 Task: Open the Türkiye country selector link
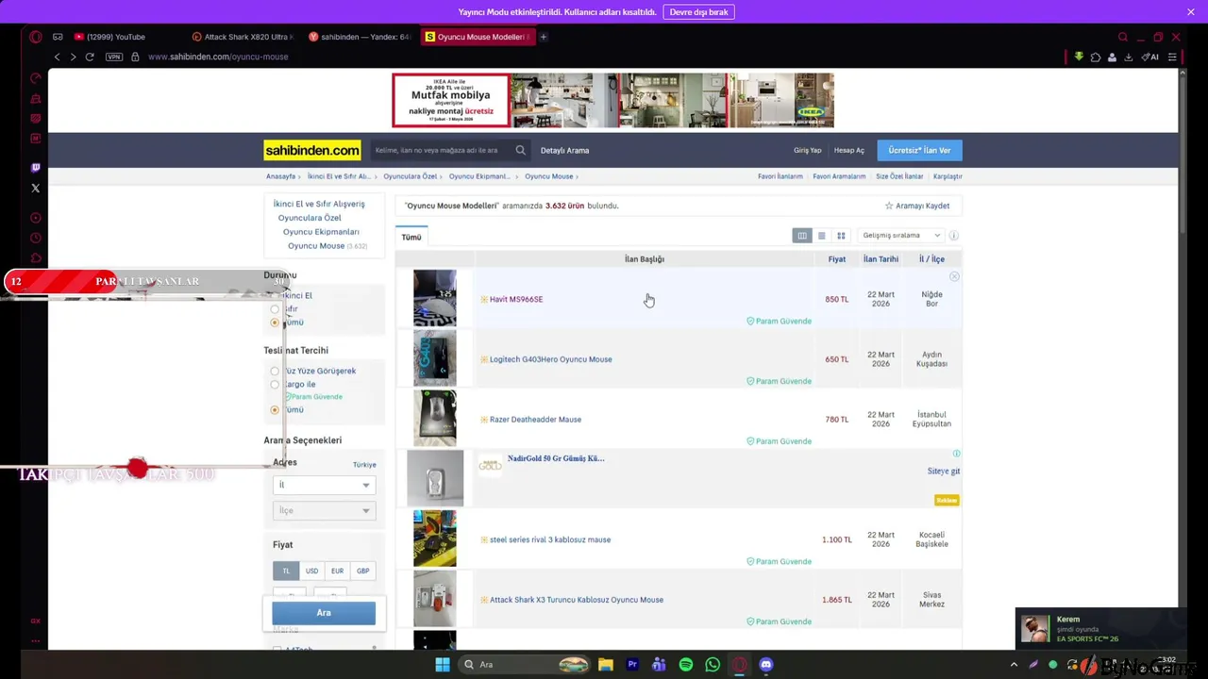tap(364, 465)
